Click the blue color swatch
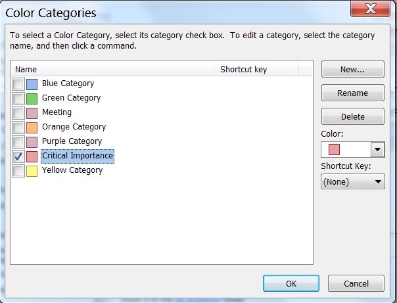This screenshot has height=303, width=397. coord(32,84)
